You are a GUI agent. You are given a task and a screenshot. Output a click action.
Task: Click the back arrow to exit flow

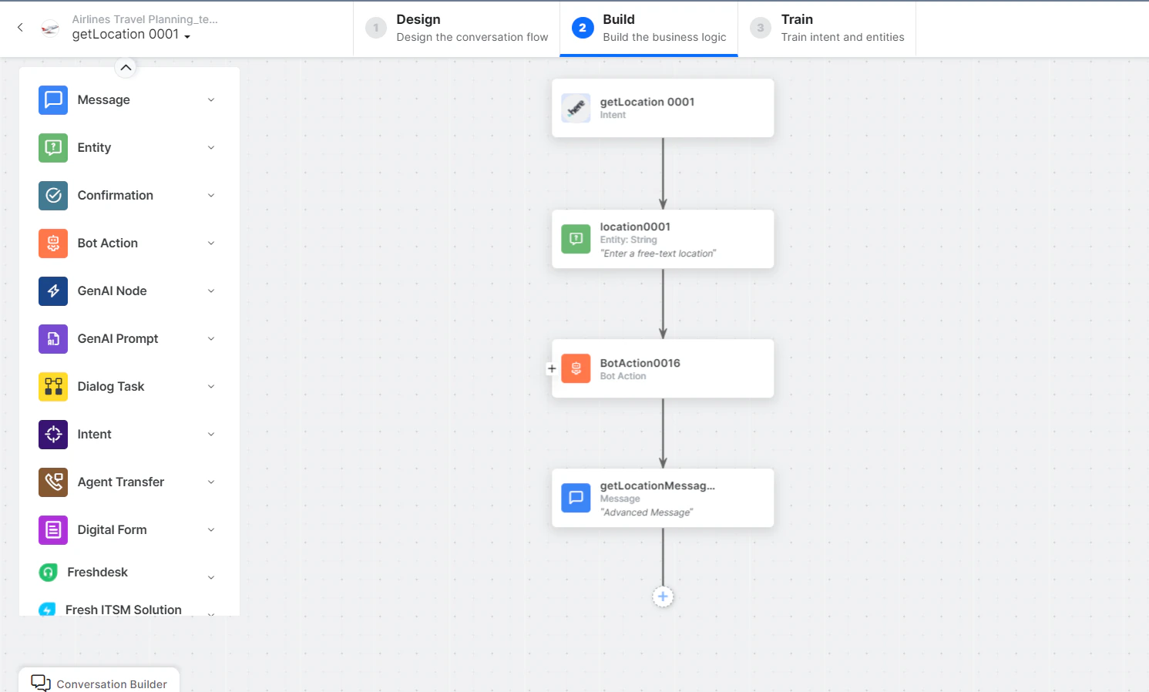(x=19, y=27)
